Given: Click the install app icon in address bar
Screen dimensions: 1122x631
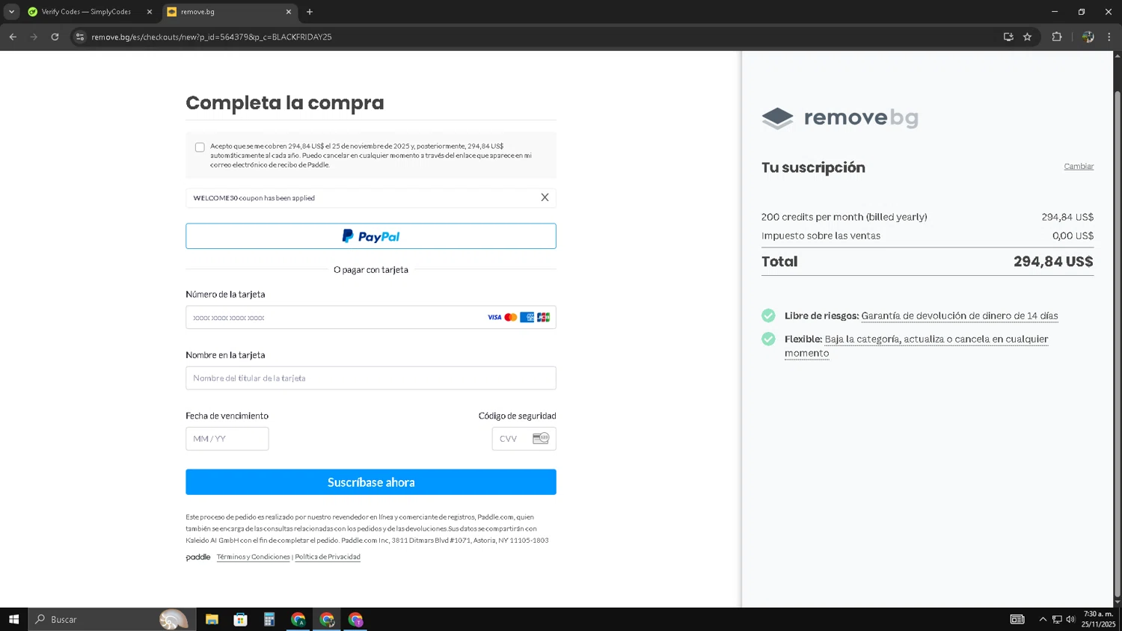Looking at the screenshot, I should click(1008, 37).
